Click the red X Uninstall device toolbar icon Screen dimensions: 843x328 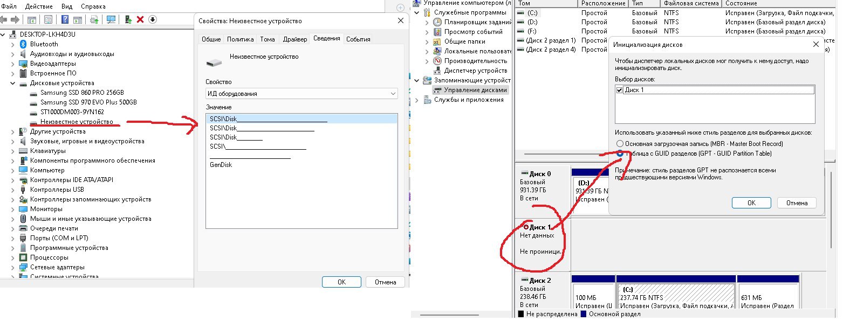pyautogui.click(x=140, y=19)
